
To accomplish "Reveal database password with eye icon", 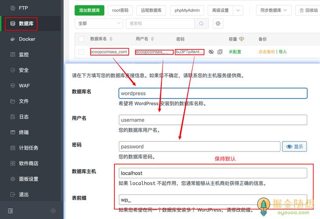I will point(211,52).
